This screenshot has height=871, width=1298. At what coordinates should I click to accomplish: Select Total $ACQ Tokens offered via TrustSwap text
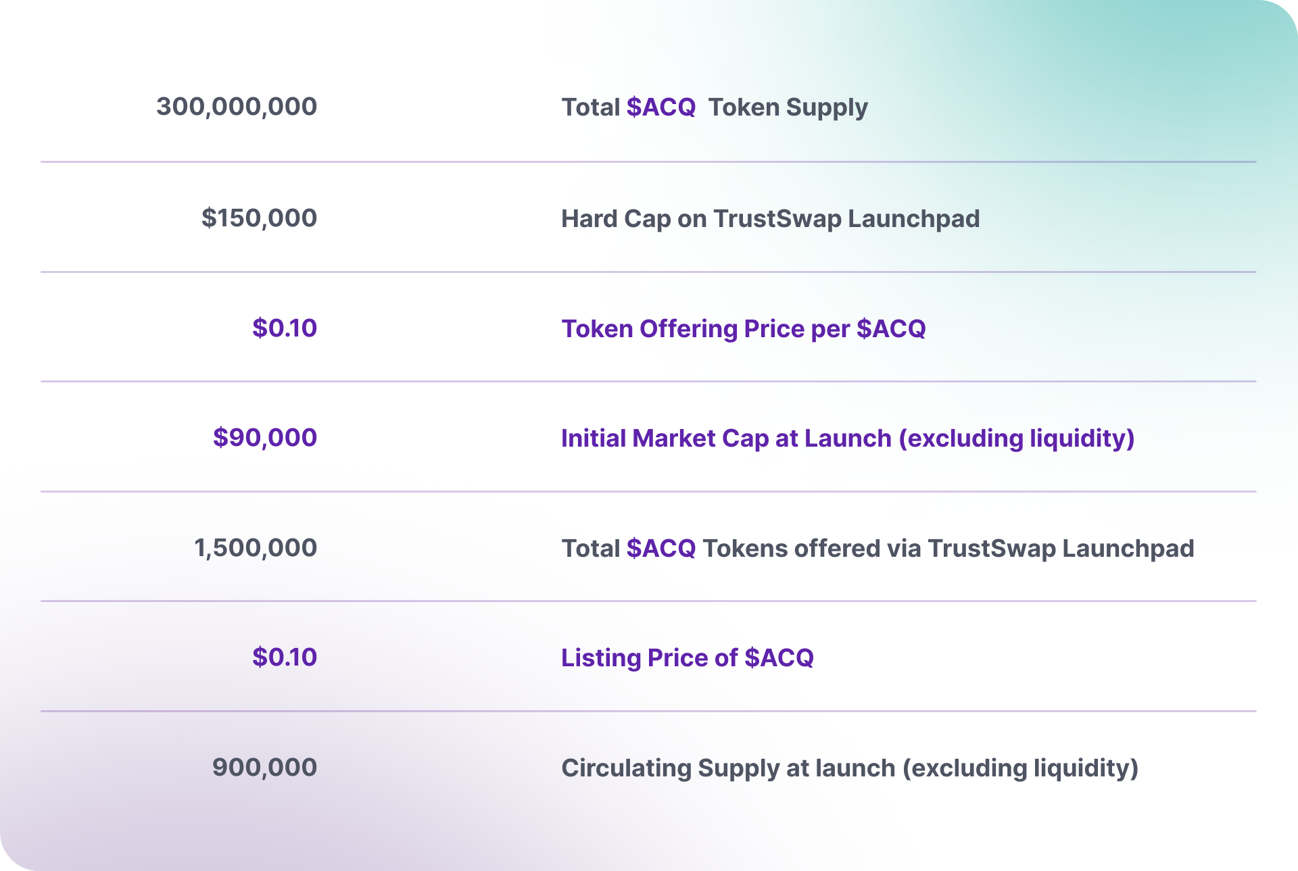click(x=878, y=549)
